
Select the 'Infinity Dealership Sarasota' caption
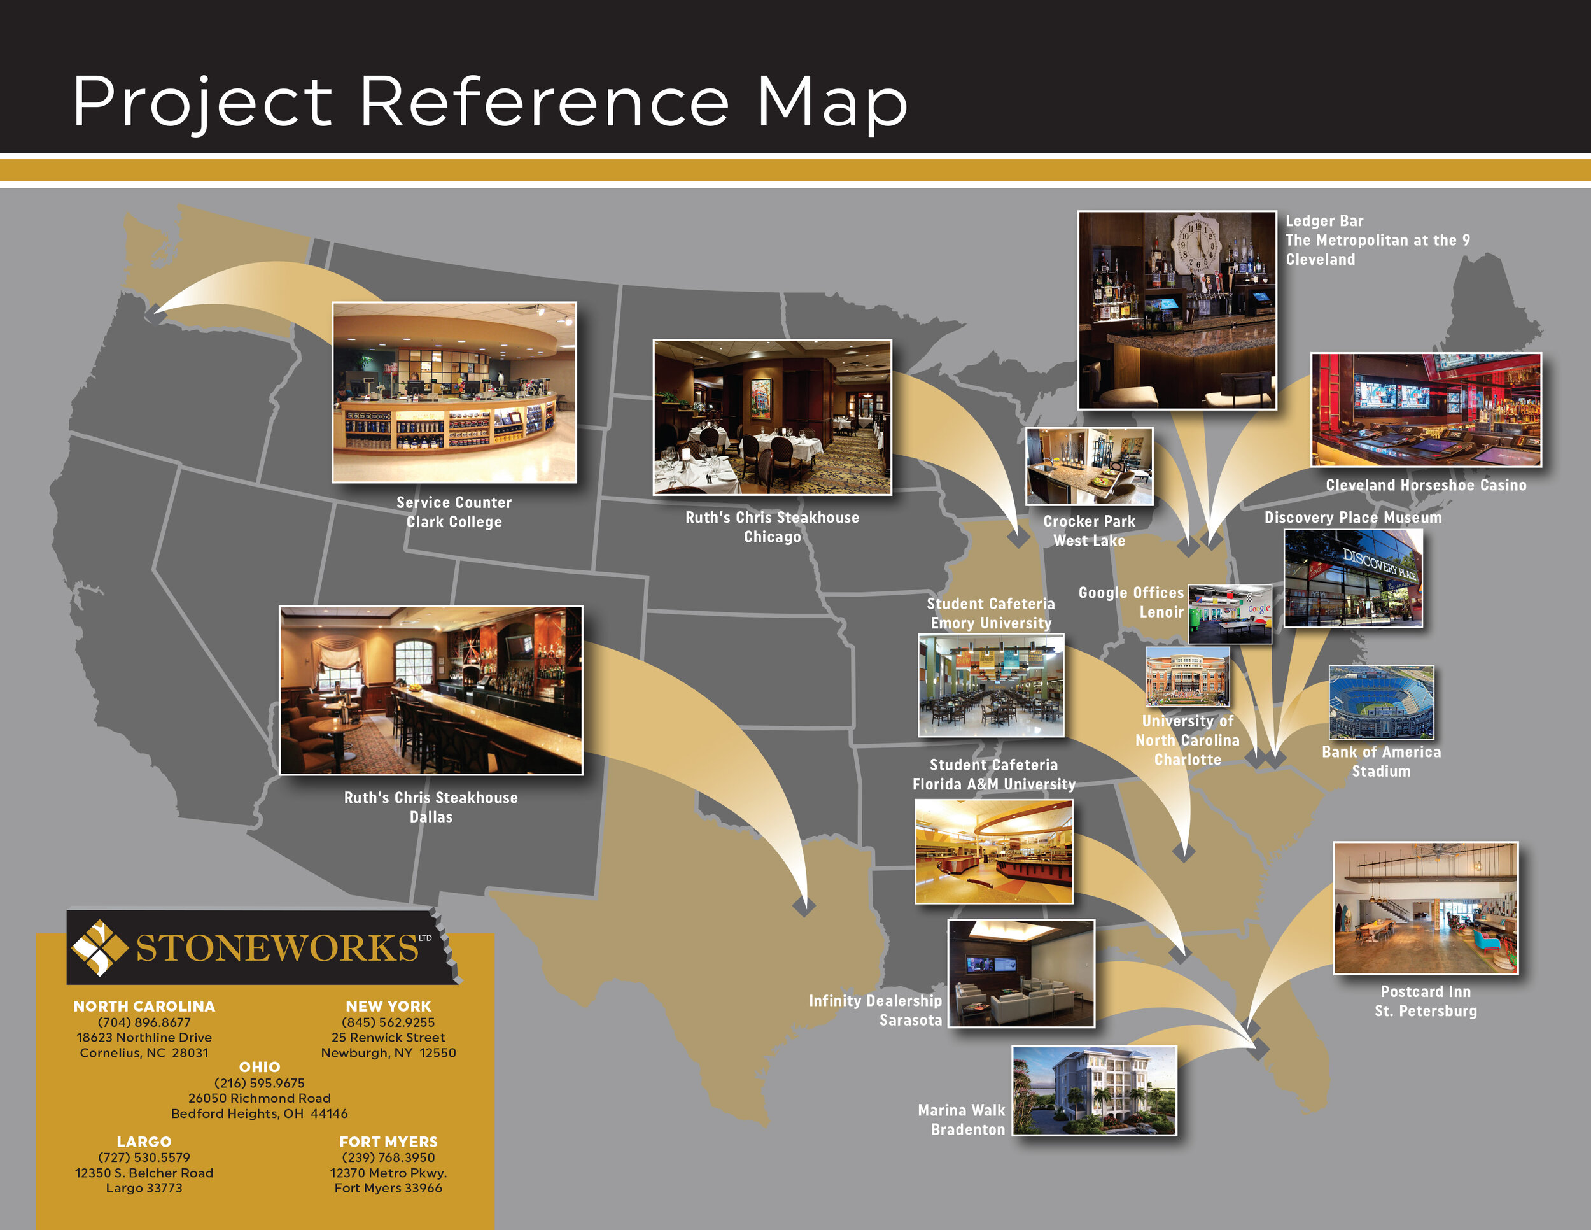click(x=875, y=1010)
